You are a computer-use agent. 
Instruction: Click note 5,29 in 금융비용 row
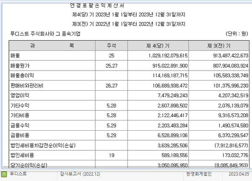tap(111, 136)
